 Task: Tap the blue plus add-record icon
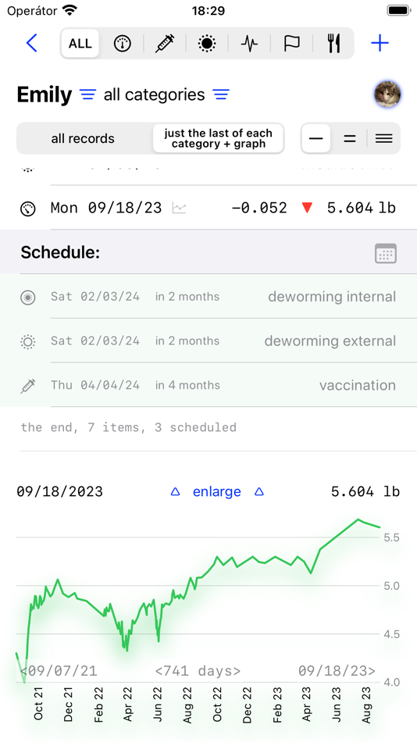point(380,44)
